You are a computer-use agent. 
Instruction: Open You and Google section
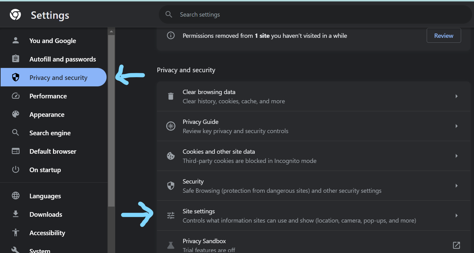click(54, 40)
